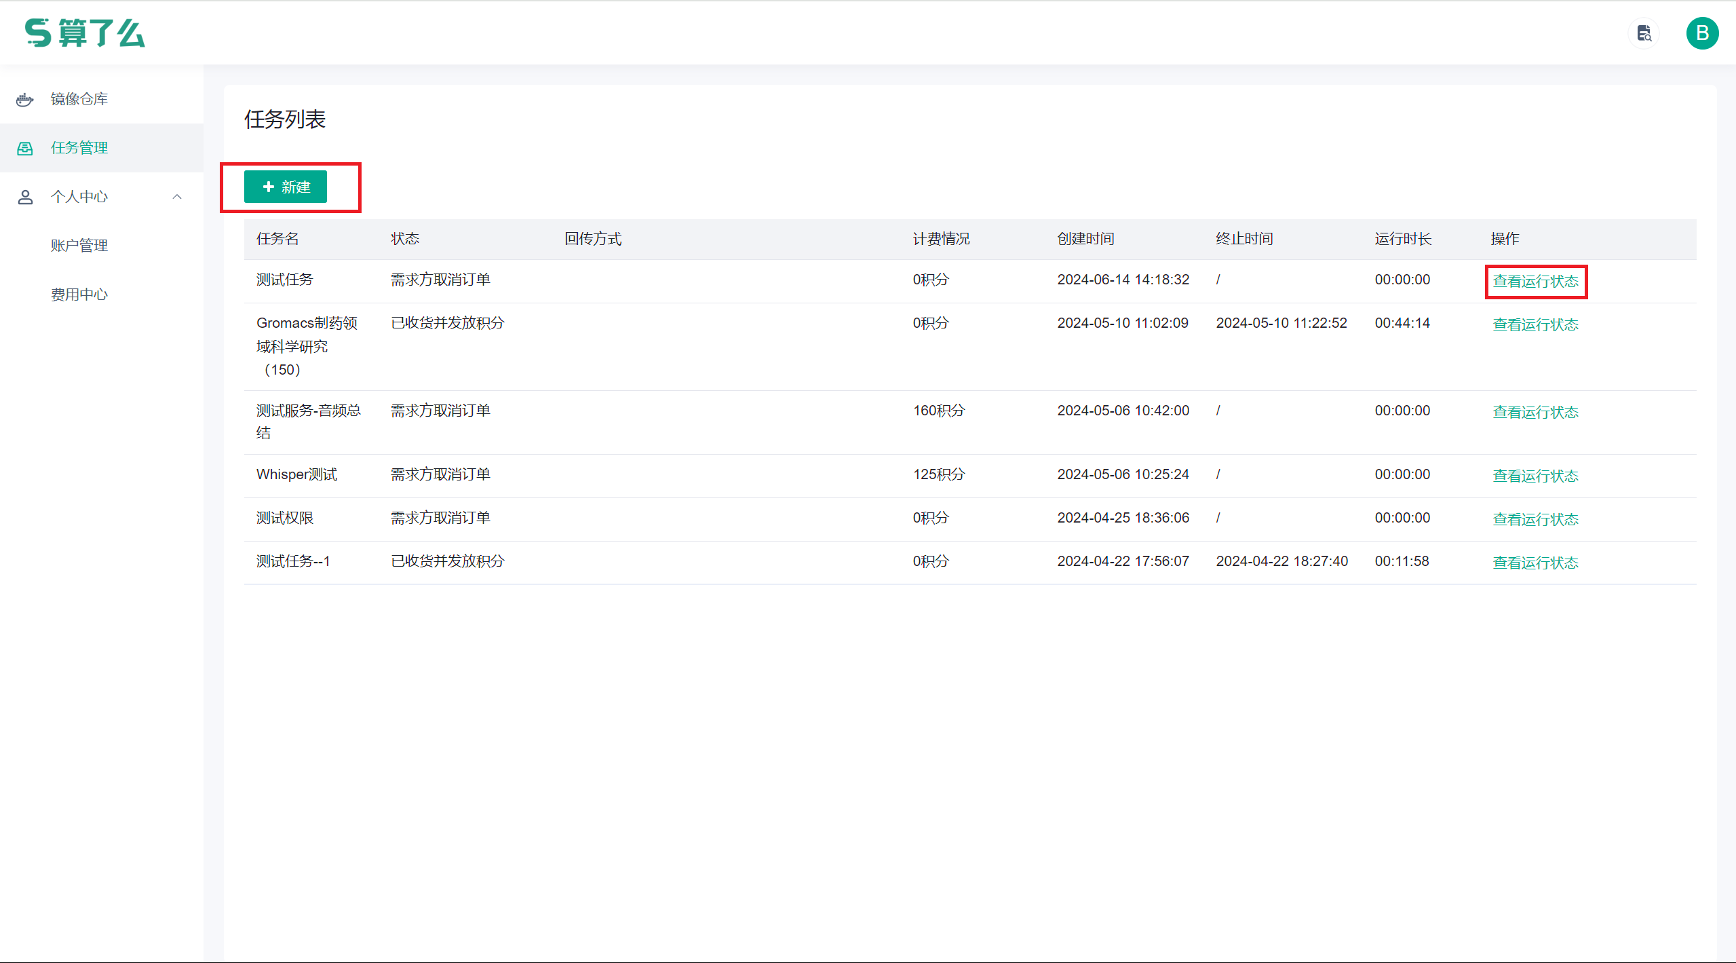Click the 创建时间 column header

click(1085, 239)
